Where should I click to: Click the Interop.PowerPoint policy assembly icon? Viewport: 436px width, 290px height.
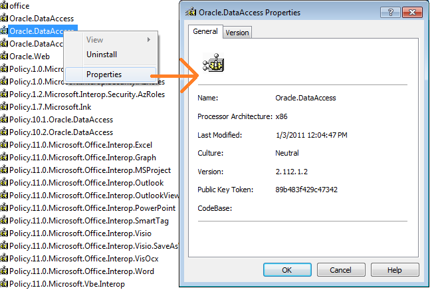[x=4, y=208]
